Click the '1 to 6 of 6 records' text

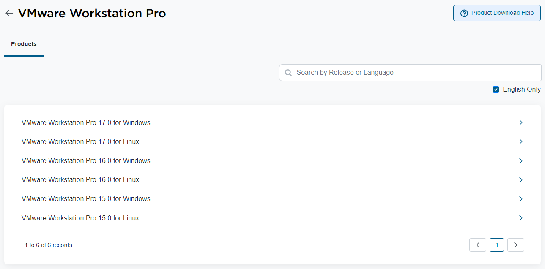point(49,245)
